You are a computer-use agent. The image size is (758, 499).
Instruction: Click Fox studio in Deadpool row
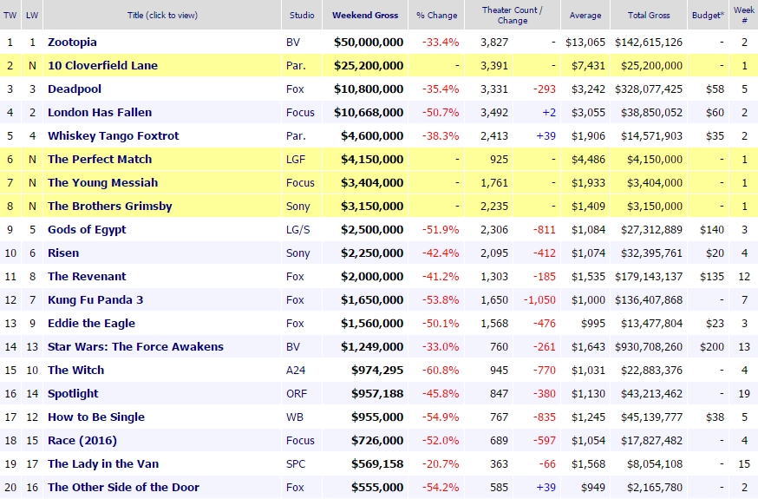pos(295,89)
